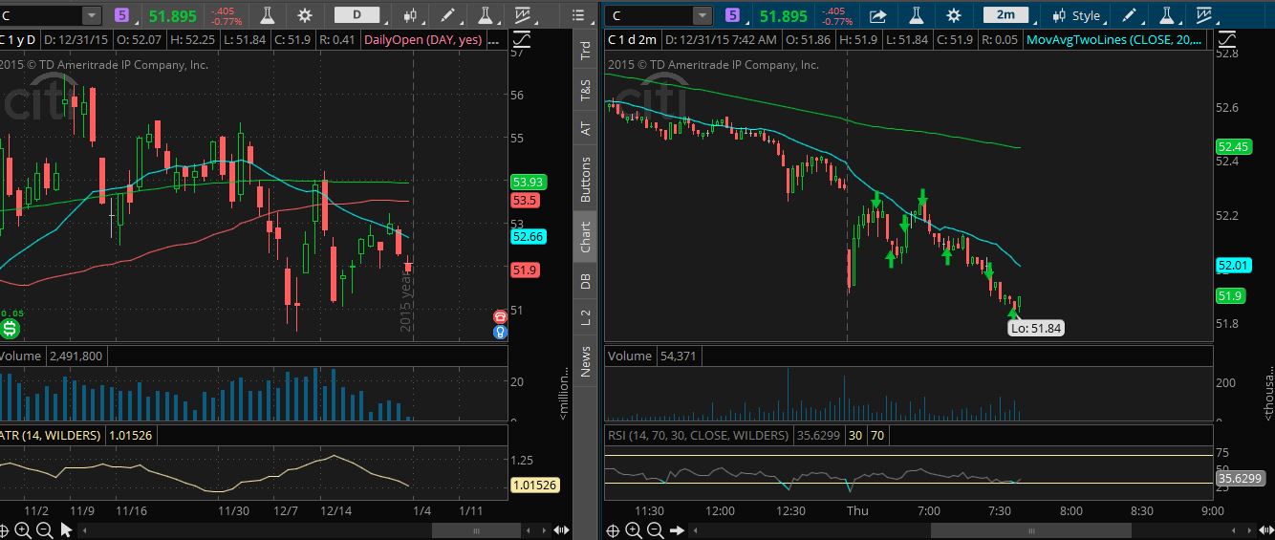Click the ATR (14, WILDERS) study label
Viewport: 1275px width, 540px height.
click(x=50, y=435)
